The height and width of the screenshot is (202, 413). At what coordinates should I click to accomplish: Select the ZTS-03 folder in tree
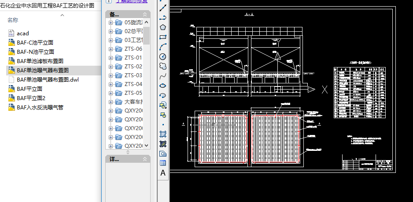coord(133,75)
